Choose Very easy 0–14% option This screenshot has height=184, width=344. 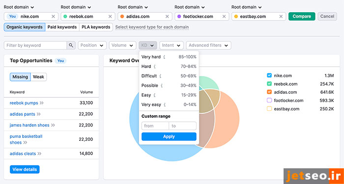tap(169, 105)
